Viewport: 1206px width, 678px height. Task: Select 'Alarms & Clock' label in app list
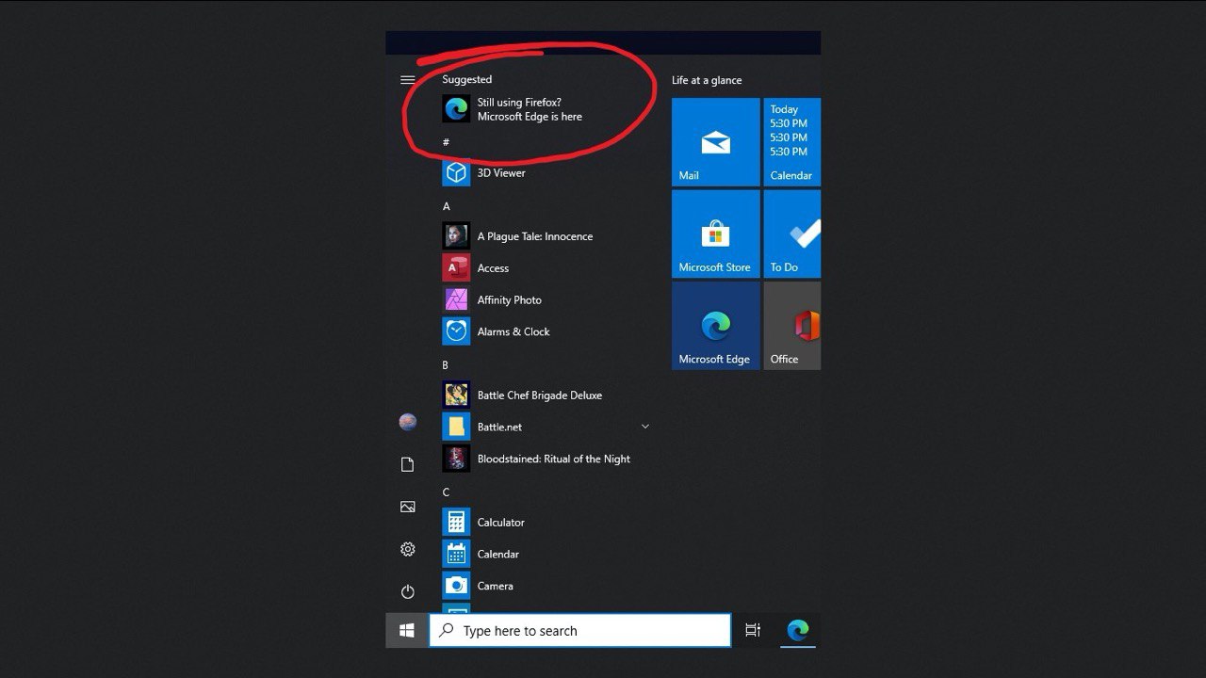click(x=513, y=331)
